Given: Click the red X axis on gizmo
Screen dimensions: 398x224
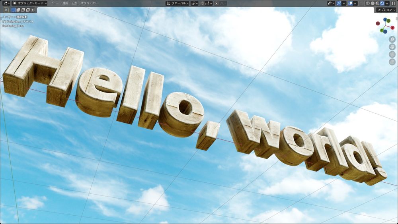Looking at the screenshot, I should click(x=392, y=28).
